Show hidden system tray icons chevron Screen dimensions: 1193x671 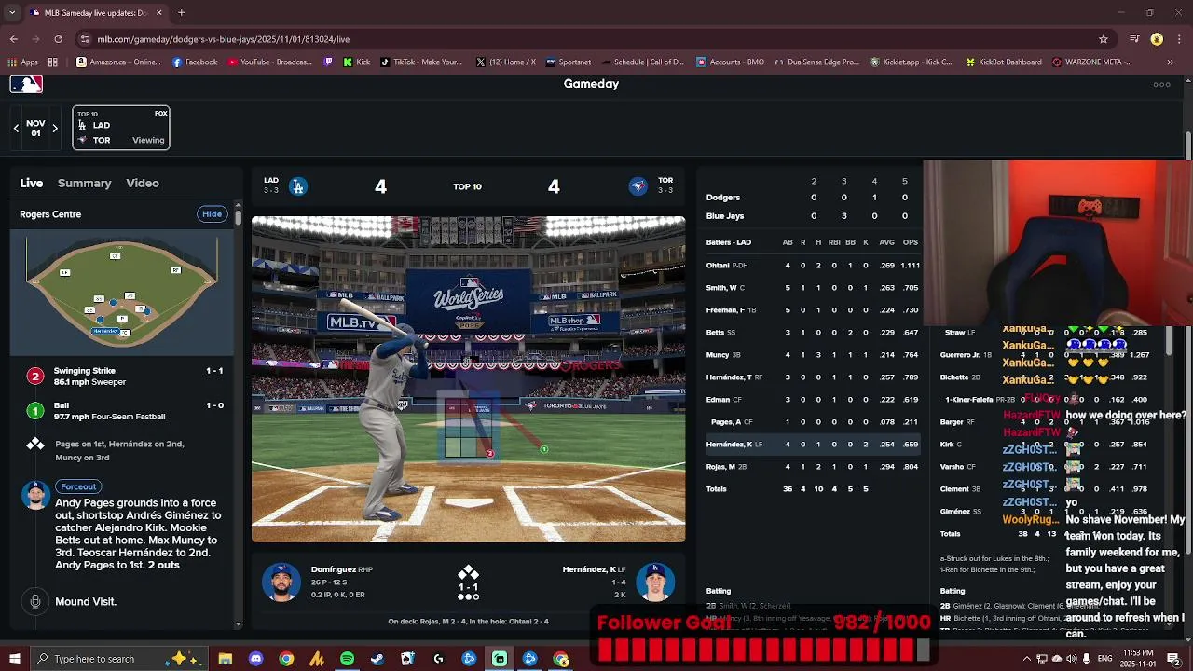click(1029, 659)
